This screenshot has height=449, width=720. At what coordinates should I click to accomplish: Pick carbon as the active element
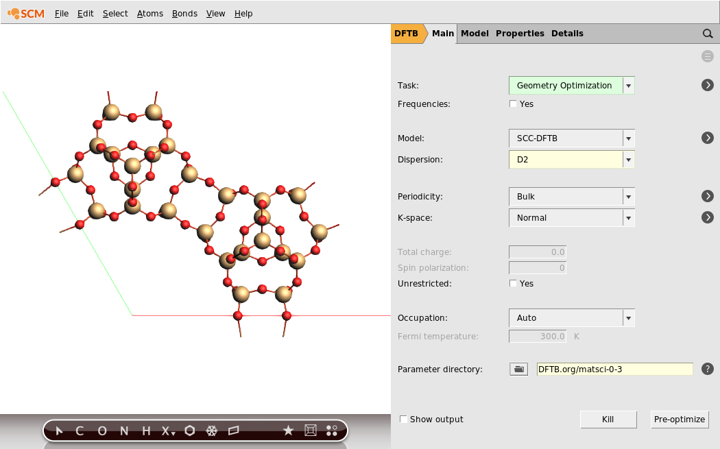pyautogui.click(x=79, y=430)
